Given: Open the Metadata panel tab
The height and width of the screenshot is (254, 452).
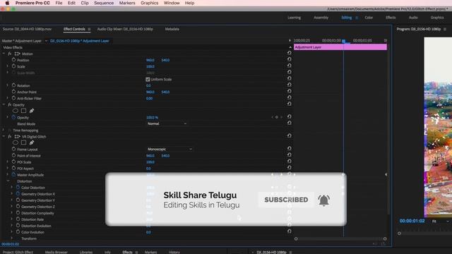Looking at the screenshot, I should [172, 29].
